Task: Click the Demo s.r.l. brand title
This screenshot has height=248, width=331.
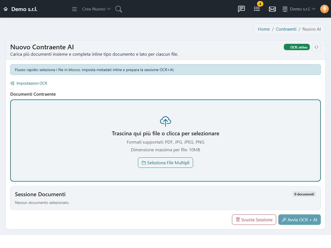Action: (24, 9)
